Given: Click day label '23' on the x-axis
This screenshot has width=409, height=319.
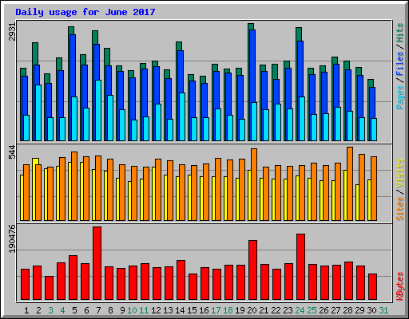Looking at the screenshot, I should (288, 310).
